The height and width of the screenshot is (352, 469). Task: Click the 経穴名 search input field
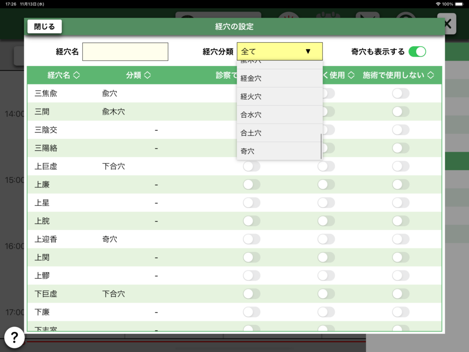click(125, 52)
